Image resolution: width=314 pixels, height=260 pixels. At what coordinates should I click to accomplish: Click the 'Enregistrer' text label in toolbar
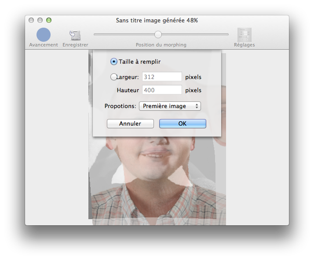pos(75,45)
